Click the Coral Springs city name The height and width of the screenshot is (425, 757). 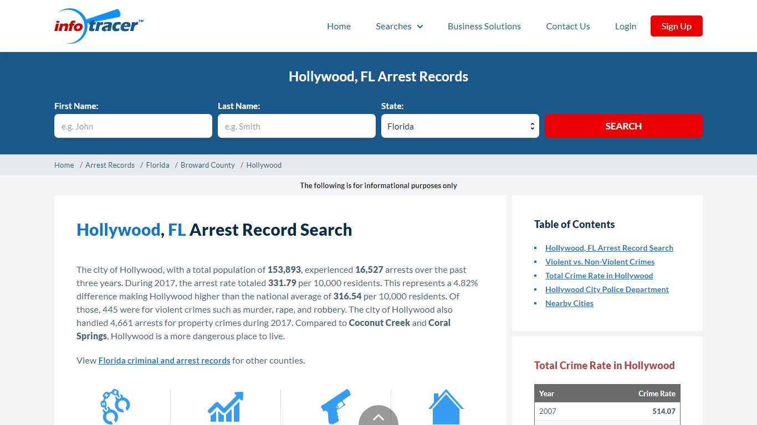[x=263, y=329]
